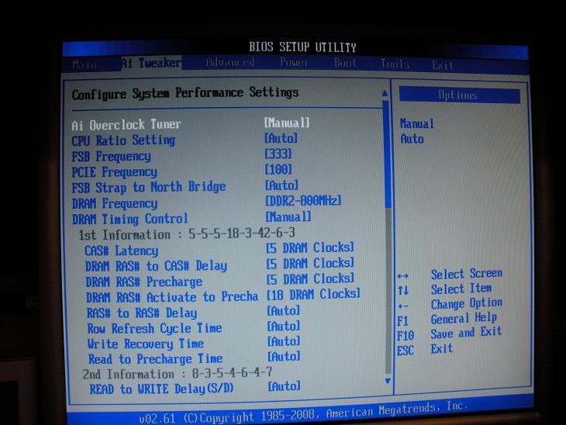
Task: Click scrollbar down arrow
Action: coord(388,381)
